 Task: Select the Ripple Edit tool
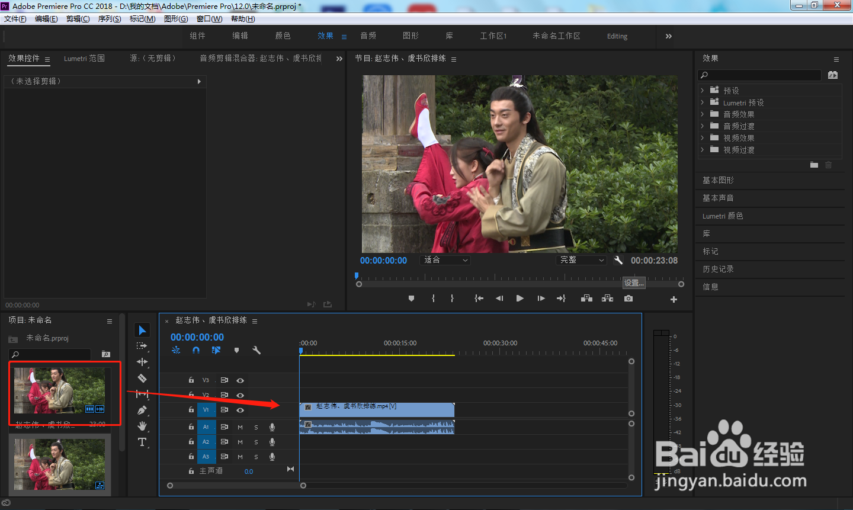pos(142,362)
